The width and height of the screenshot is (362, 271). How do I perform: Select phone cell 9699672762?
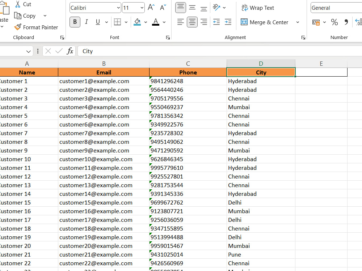(x=188, y=203)
